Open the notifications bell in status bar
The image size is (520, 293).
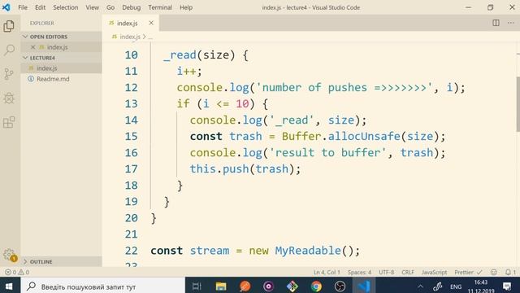tap(510, 272)
